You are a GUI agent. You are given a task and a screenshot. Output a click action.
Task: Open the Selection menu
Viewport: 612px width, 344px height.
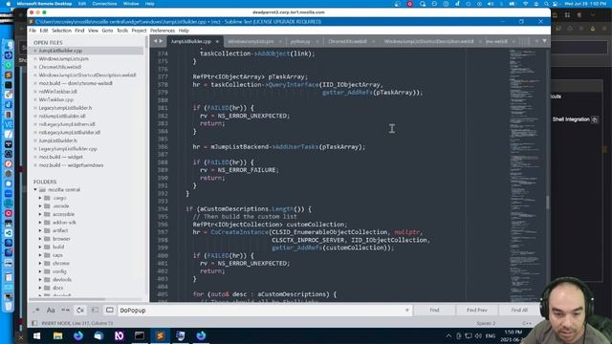(61, 31)
